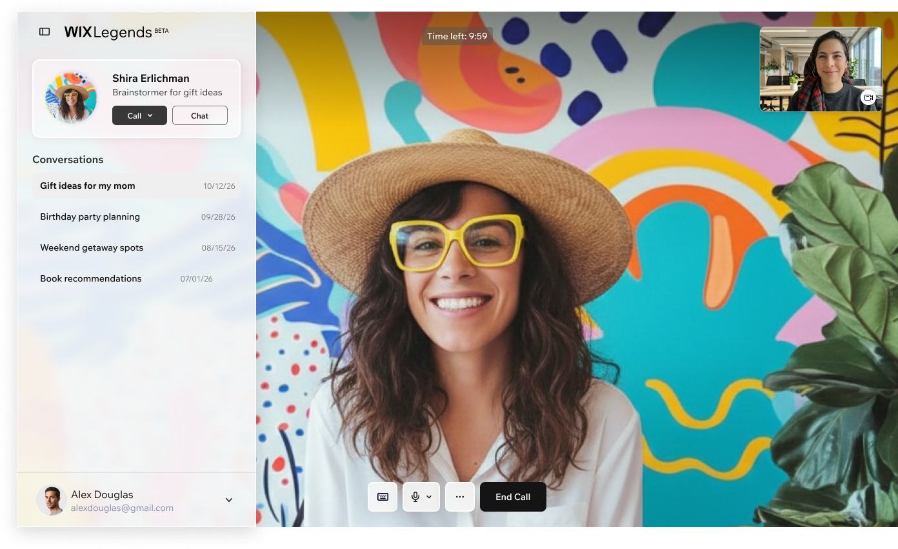Click the 09/28/26 date

pyautogui.click(x=218, y=217)
